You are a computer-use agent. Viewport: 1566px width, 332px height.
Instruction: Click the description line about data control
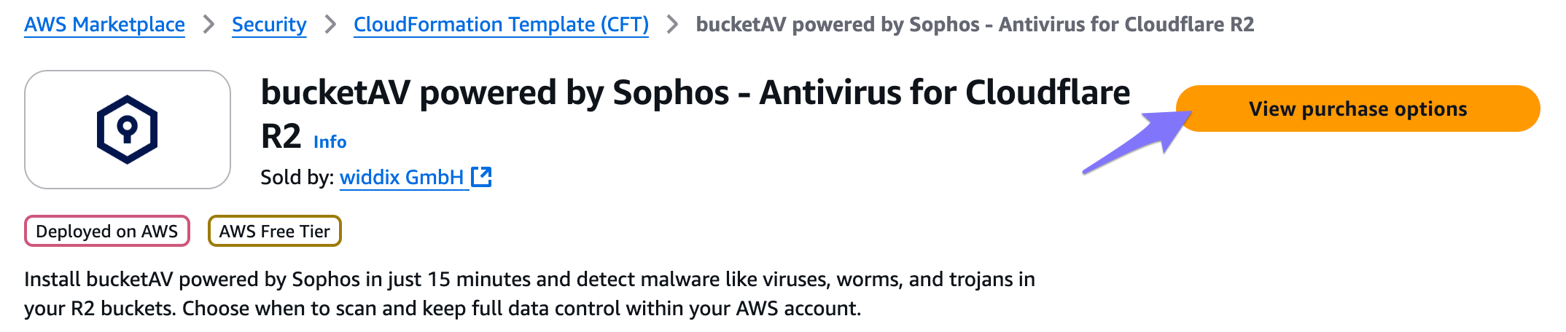coord(443,309)
